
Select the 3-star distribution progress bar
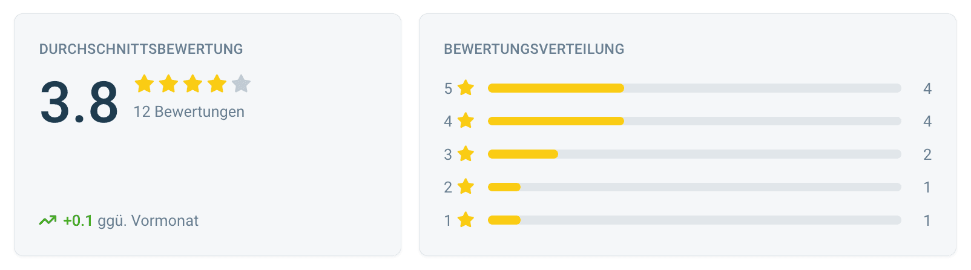coord(694,154)
